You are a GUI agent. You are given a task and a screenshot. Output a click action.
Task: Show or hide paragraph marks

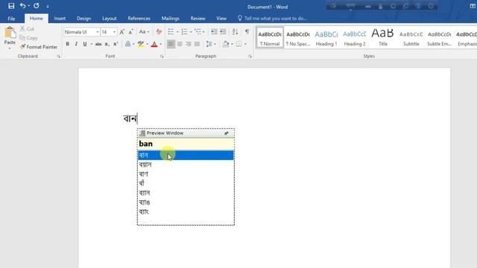(x=247, y=32)
